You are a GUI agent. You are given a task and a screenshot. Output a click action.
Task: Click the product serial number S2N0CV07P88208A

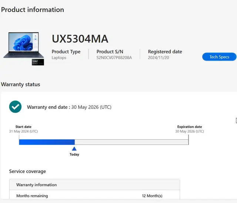tap(114, 58)
